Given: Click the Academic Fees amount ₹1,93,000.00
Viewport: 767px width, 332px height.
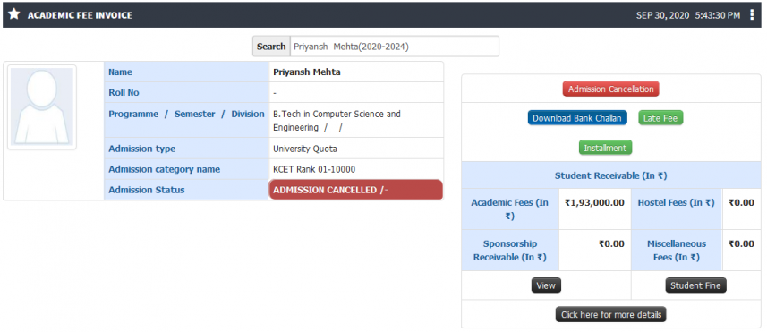Looking at the screenshot, I should point(594,202).
